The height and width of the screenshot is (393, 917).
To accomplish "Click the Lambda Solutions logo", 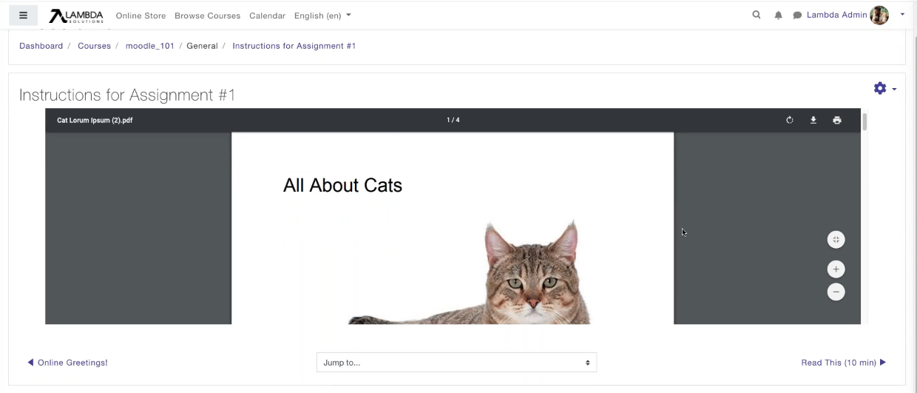I will 76,16.
